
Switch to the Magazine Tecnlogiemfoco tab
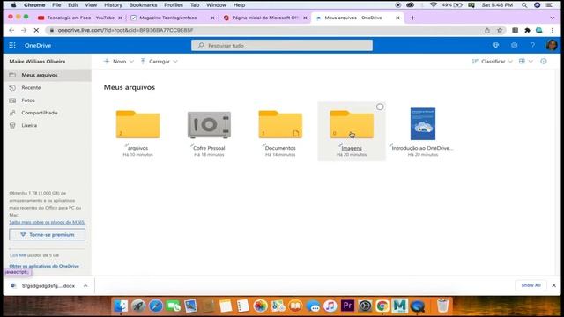(168, 18)
